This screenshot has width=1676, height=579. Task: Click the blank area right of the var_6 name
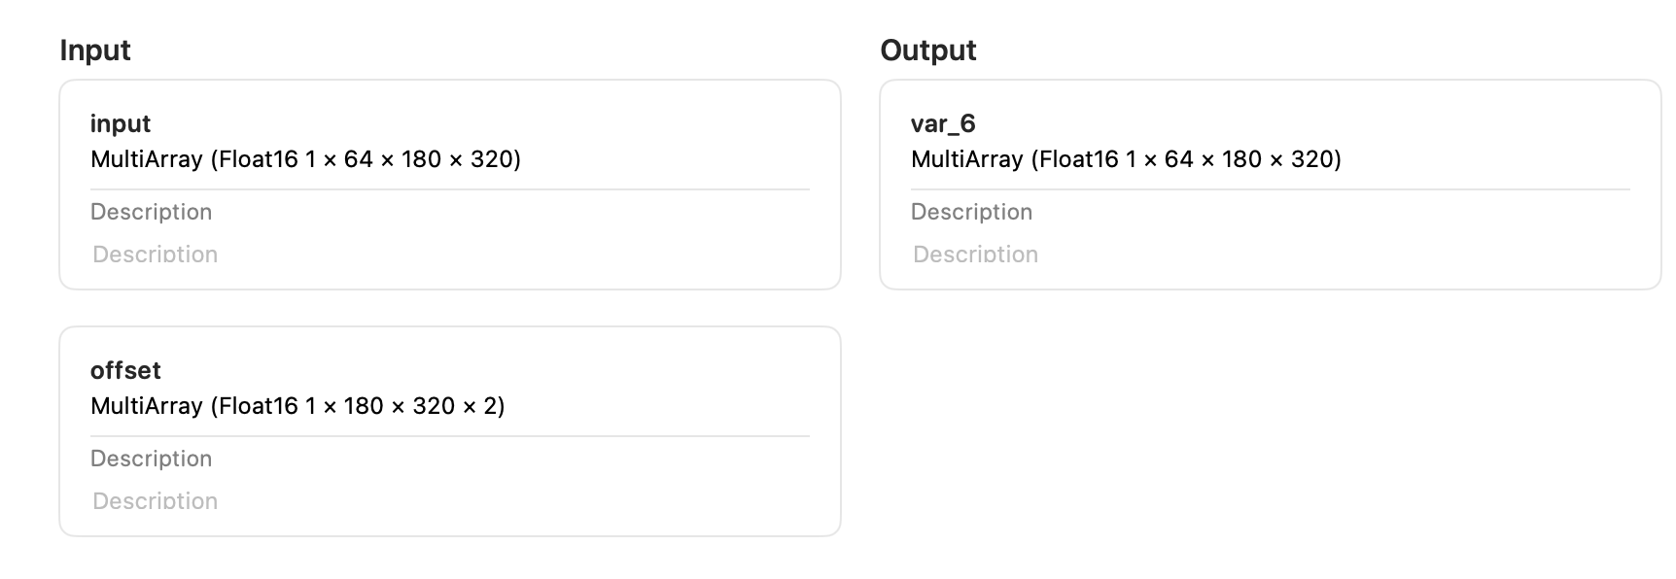[x=1303, y=124]
